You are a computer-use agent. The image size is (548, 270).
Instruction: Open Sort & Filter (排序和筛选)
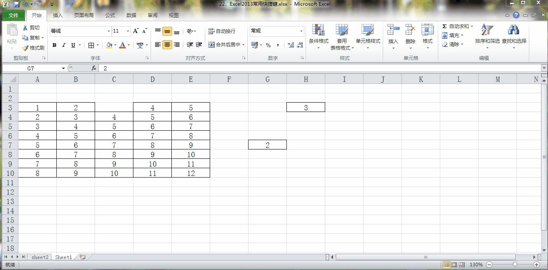pos(487,37)
